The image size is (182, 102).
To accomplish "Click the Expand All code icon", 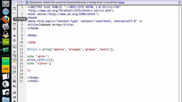I will pyautogui.click(x=15, y=29).
